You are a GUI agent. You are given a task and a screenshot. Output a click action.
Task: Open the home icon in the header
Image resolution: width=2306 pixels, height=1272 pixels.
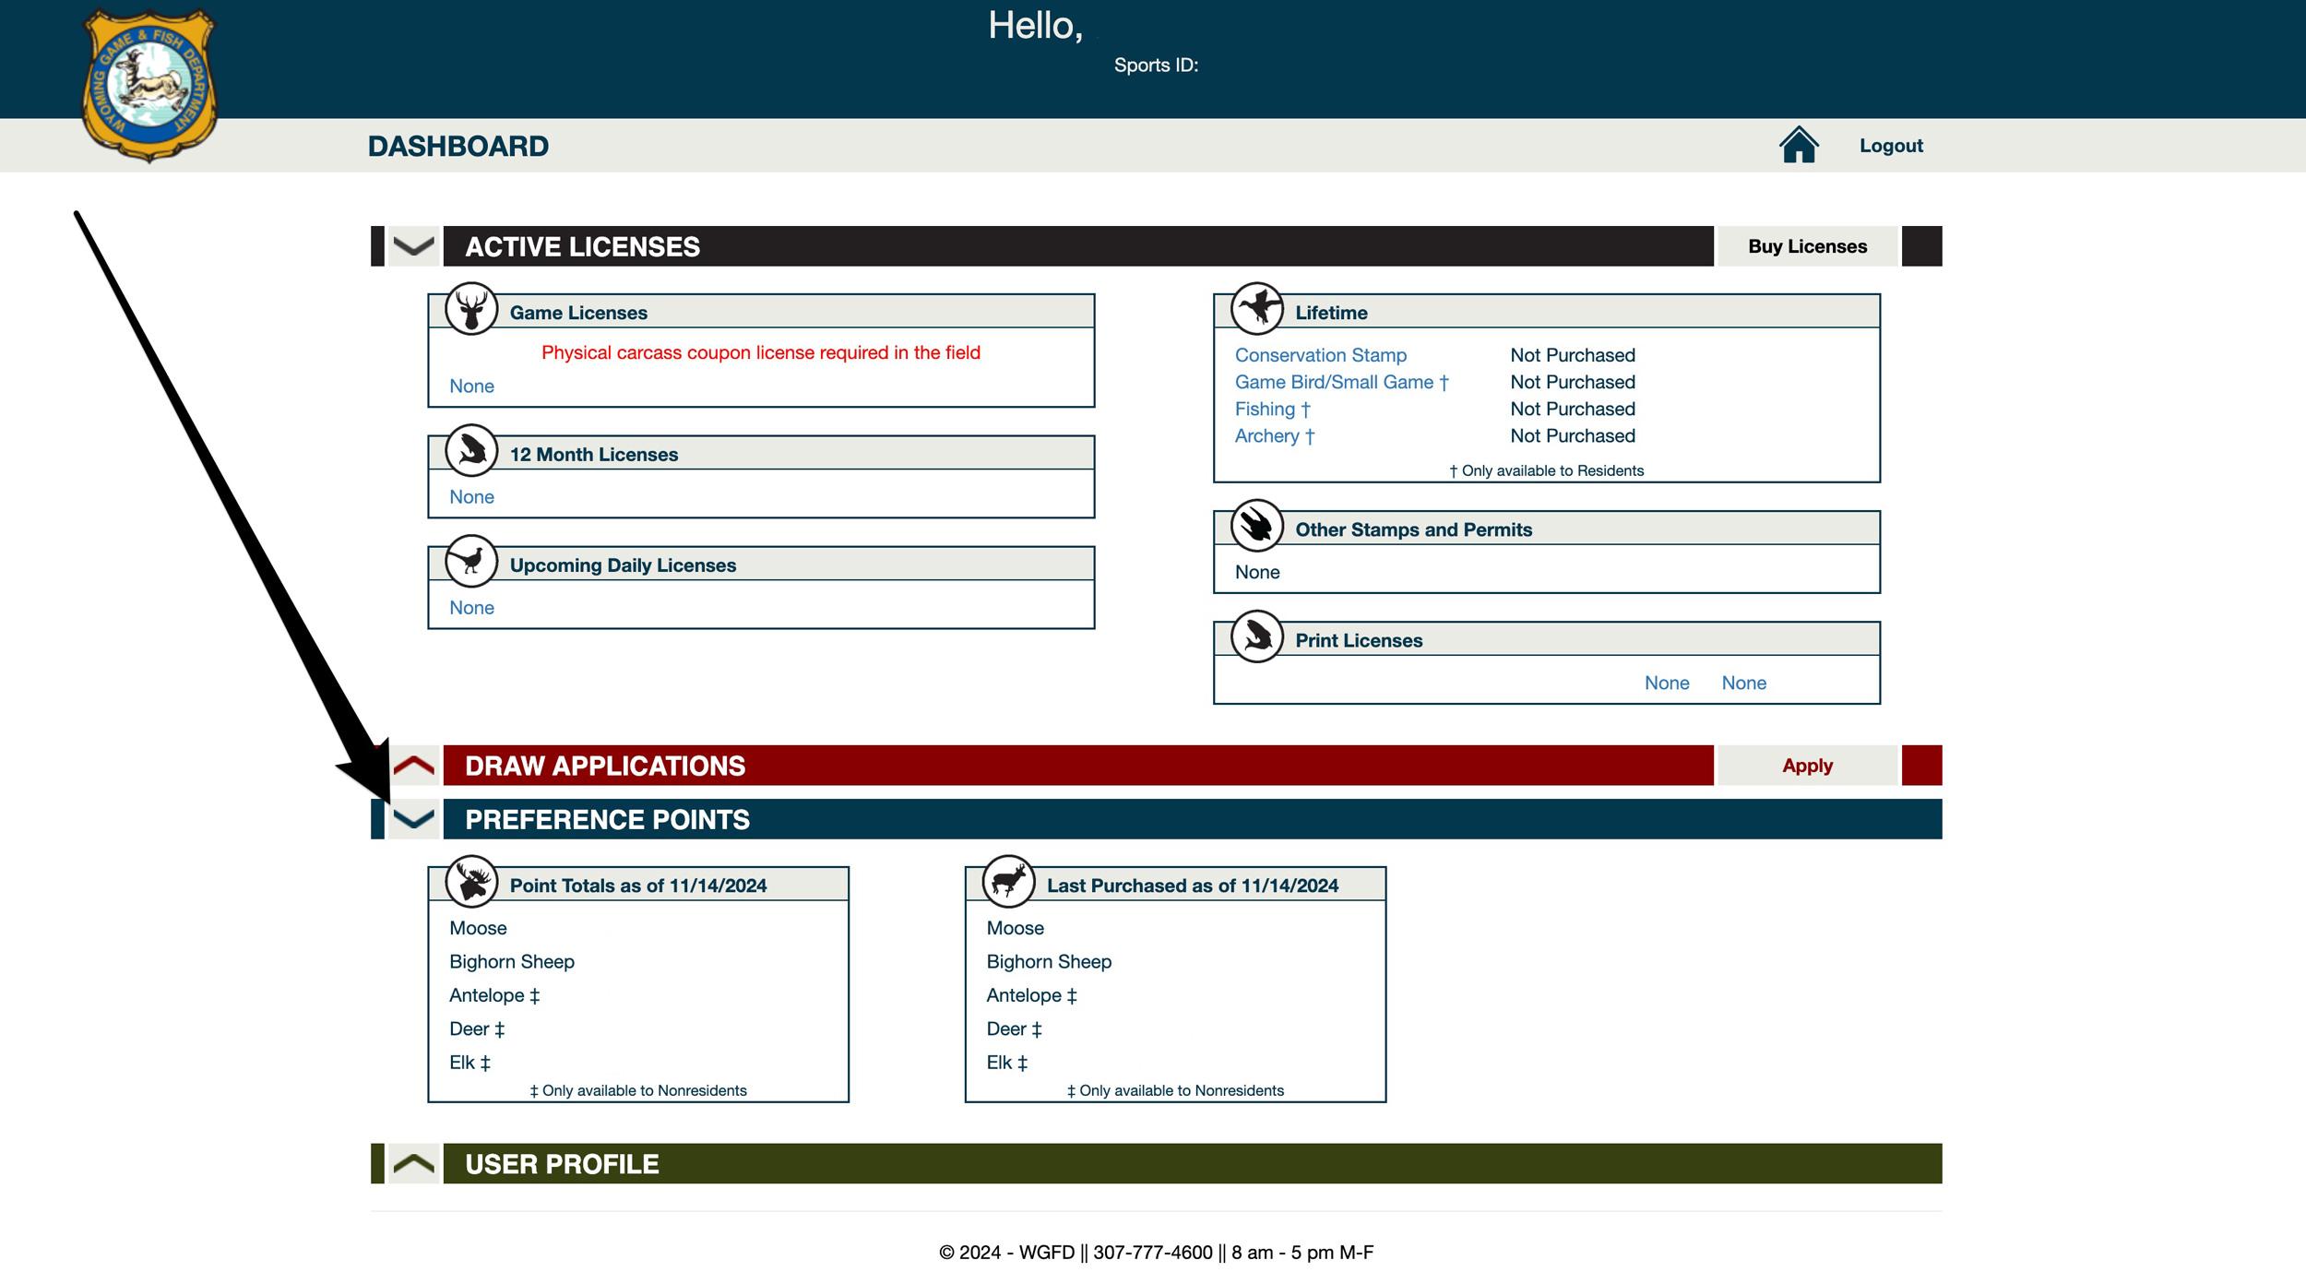(1801, 144)
